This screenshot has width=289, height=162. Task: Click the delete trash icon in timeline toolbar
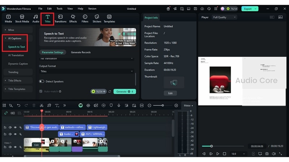click(34, 105)
